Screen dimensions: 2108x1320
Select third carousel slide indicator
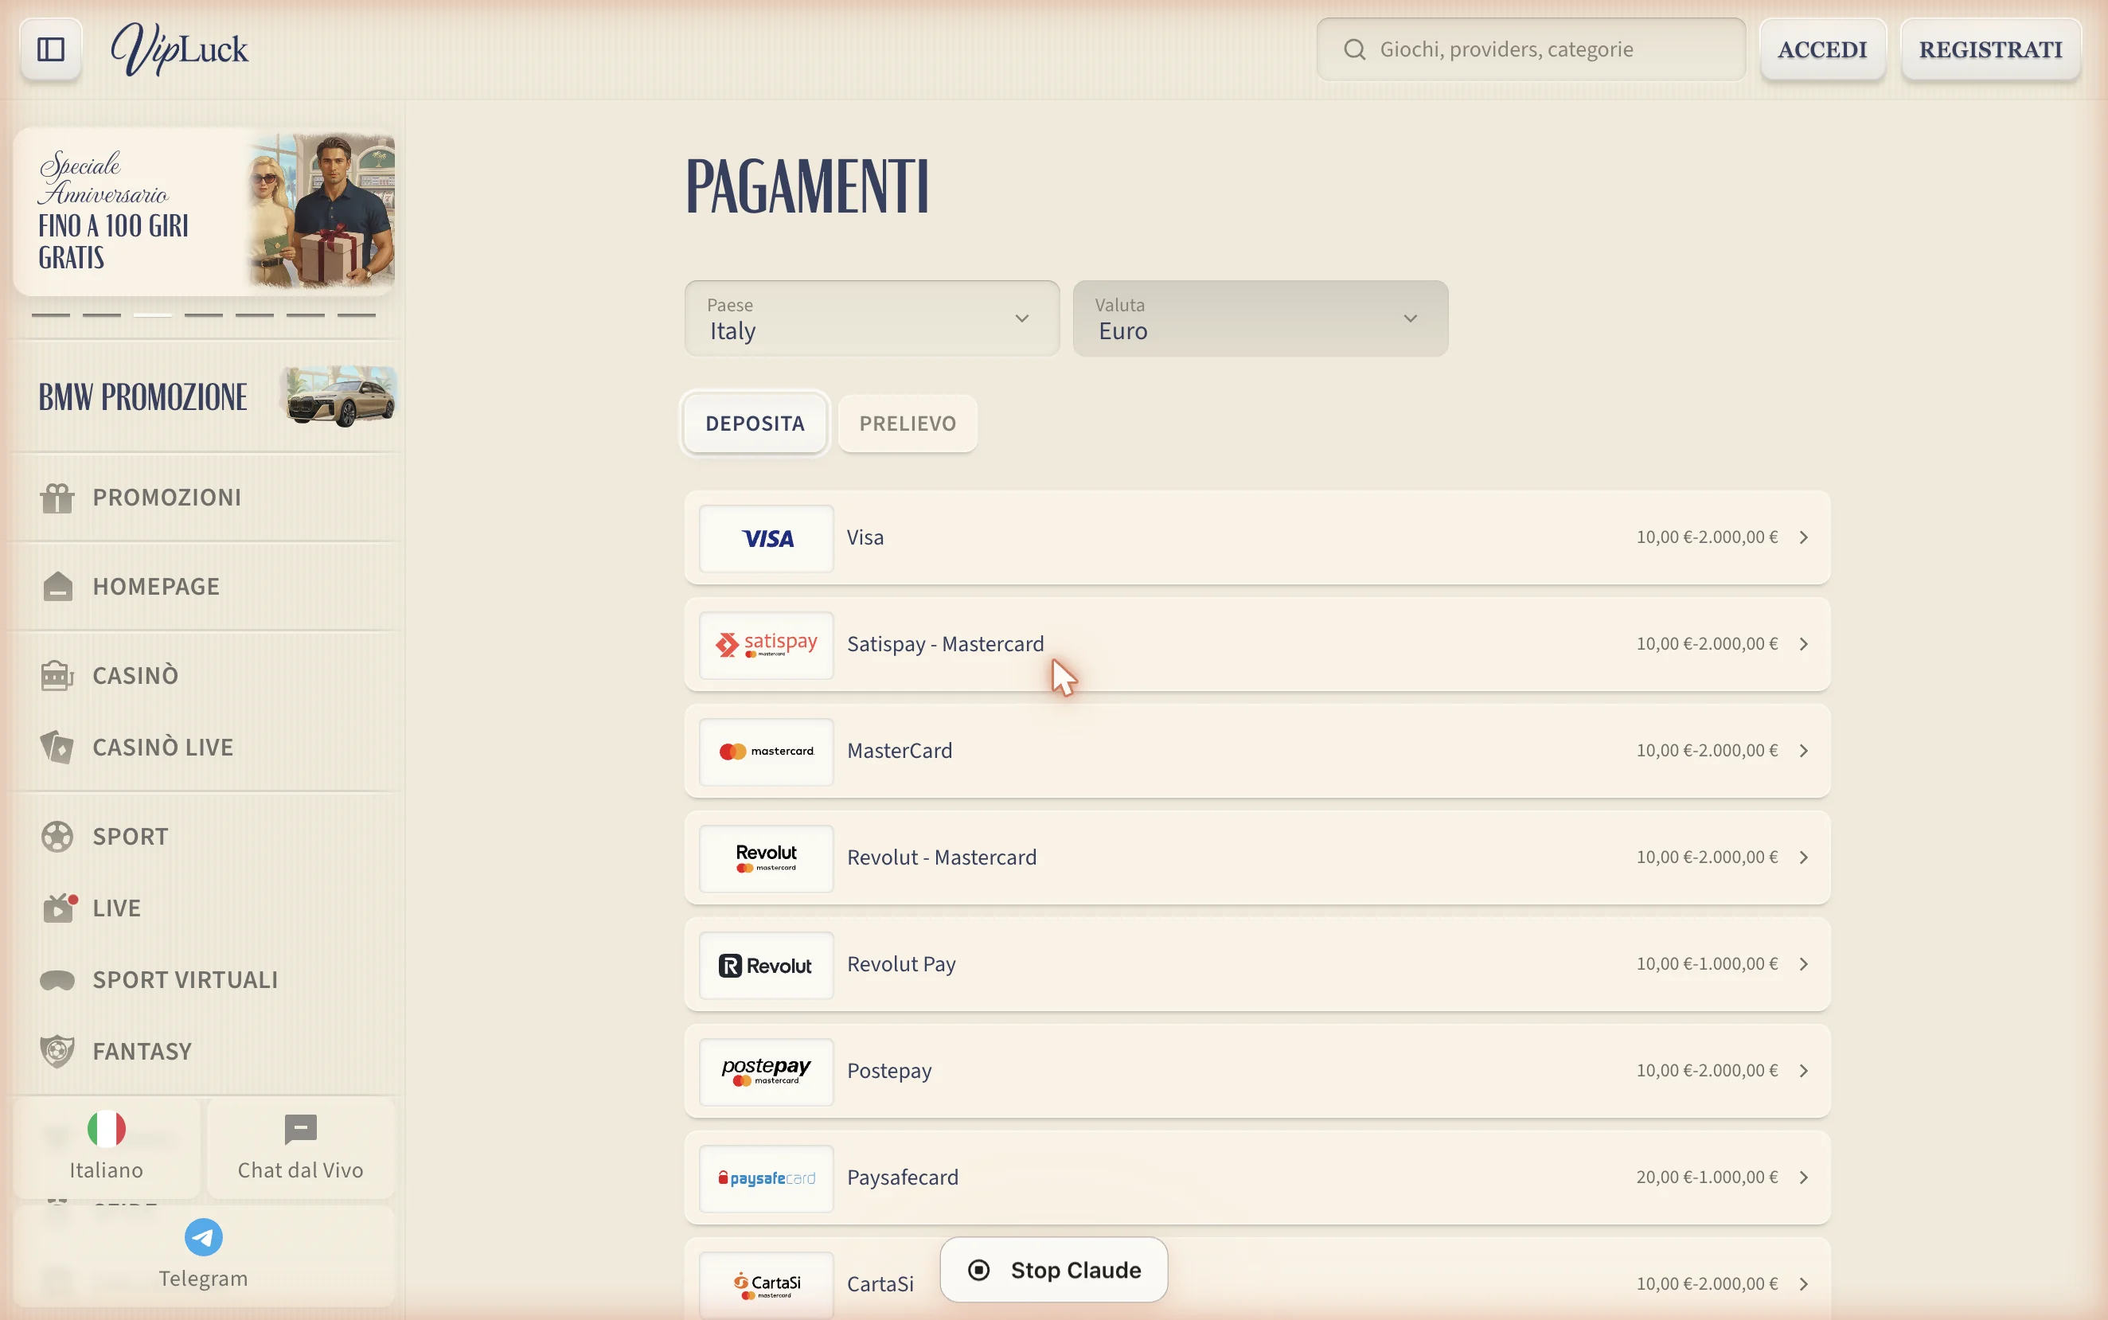[153, 315]
